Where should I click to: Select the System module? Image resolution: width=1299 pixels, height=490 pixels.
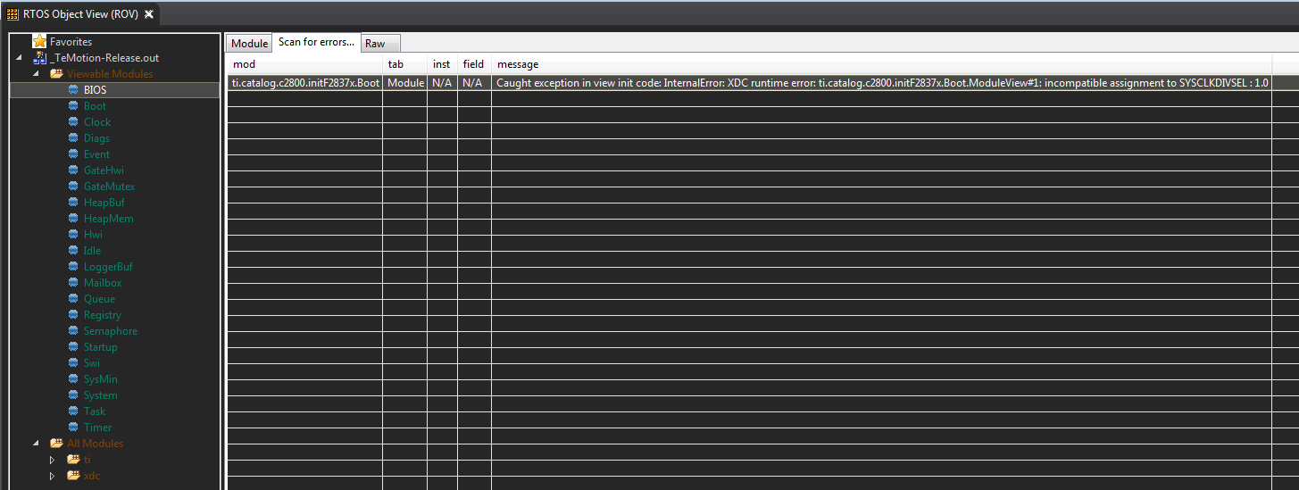(x=100, y=395)
